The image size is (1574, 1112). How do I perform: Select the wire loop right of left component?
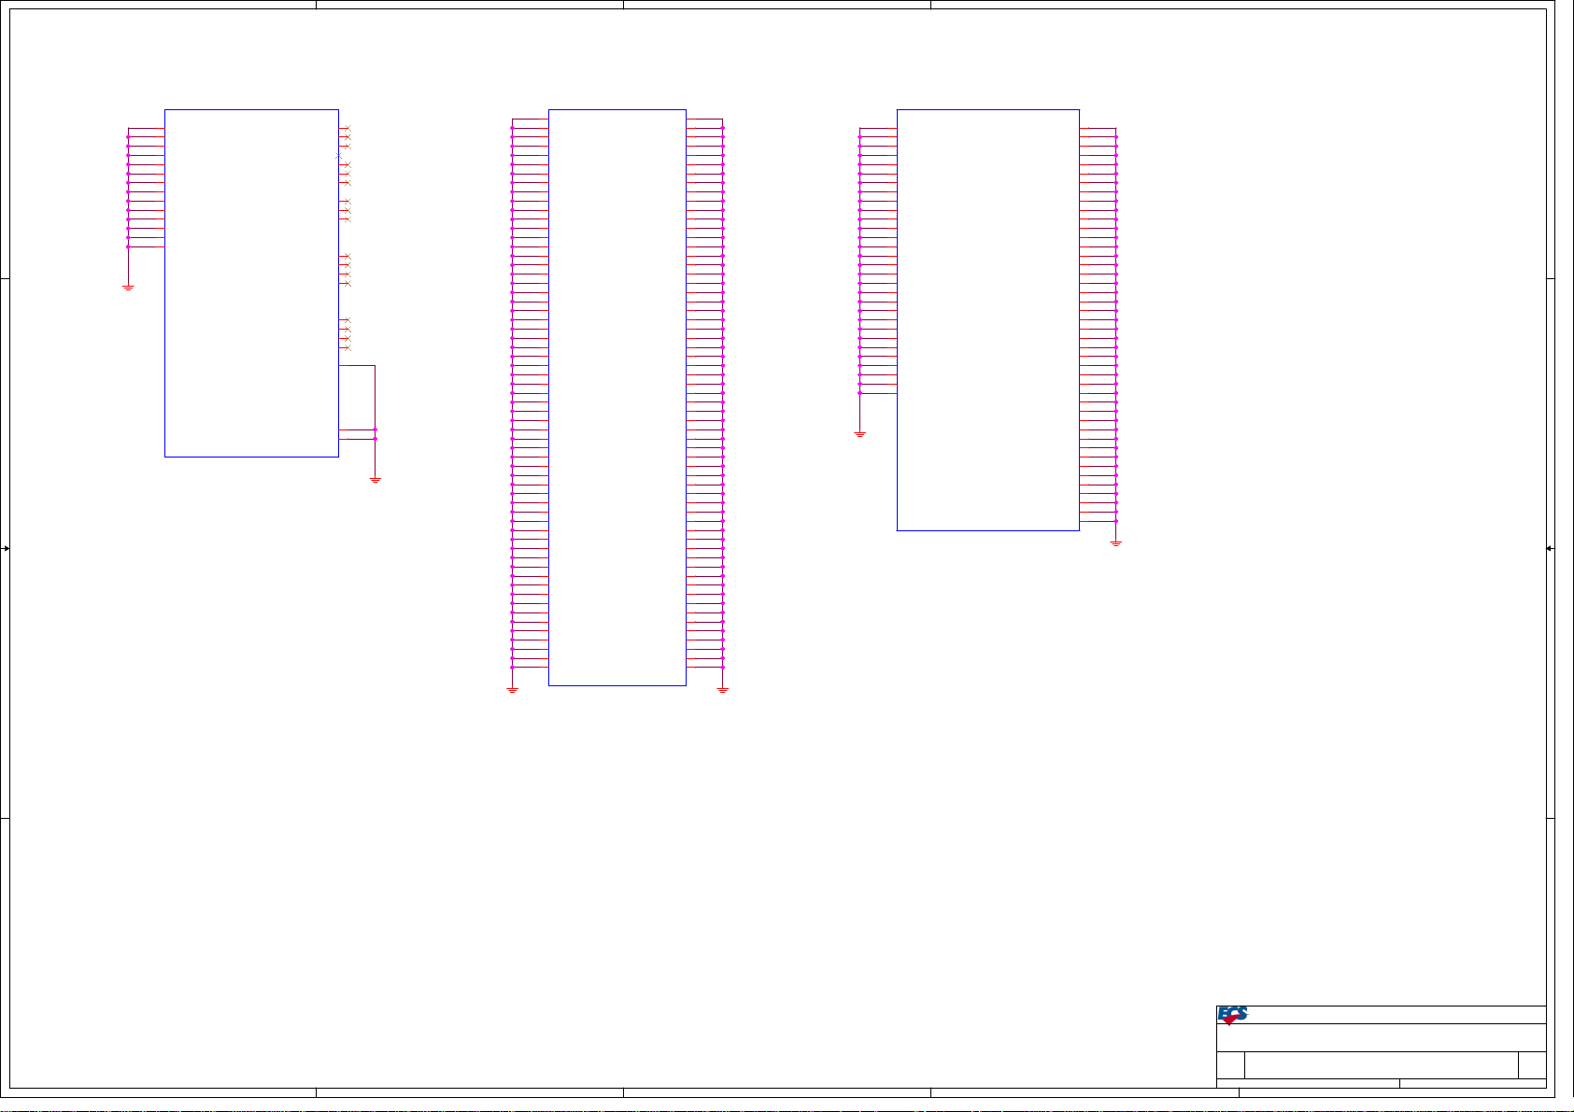pyautogui.click(x=375, y=392)
